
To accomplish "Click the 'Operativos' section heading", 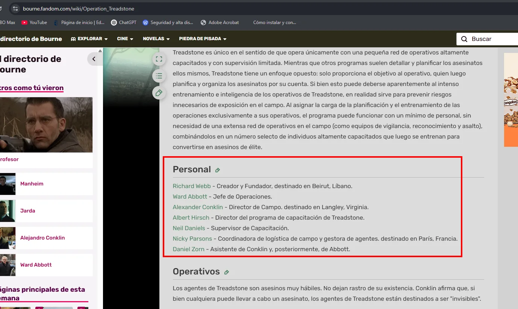I will pyautogui.click(x=196, y=271).
